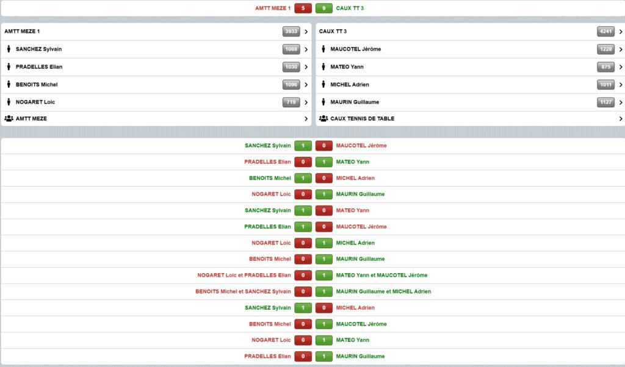Open doubles match NOGARET Loic et PRADELLES Elian
The height and width of the screenshot is (367, 625).
coord(244,275)
